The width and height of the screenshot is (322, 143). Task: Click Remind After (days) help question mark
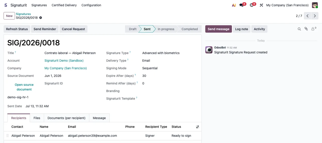pyautogui.click(x=137, y=82)
